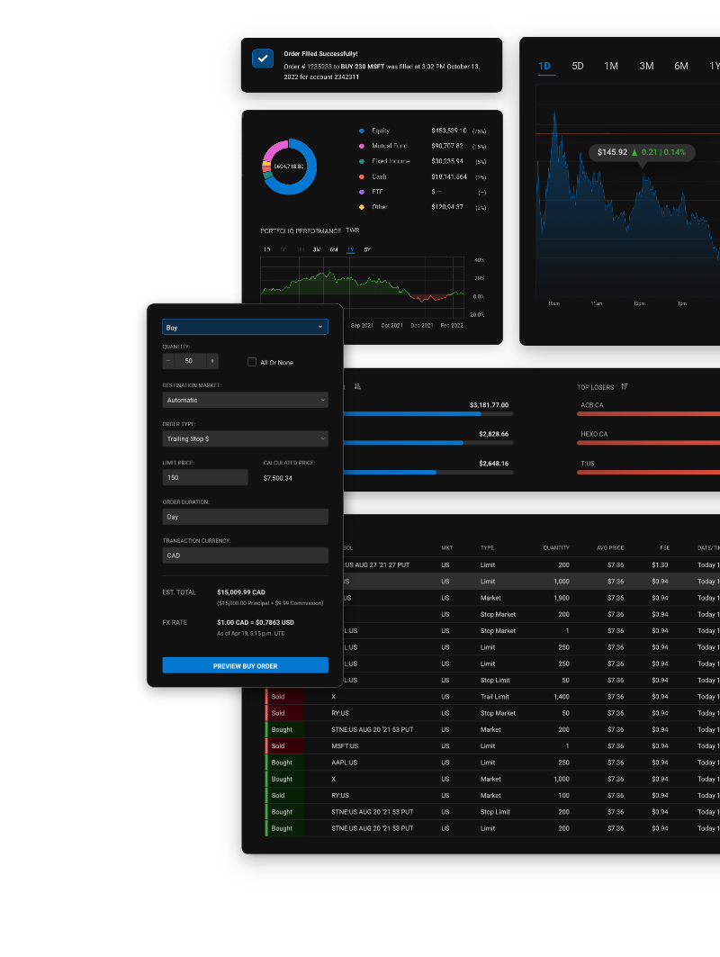Click the green up-arrow in price tooltip
This screenshot has height=957, width=720.
pyautogui.click(x=634, y=152)
